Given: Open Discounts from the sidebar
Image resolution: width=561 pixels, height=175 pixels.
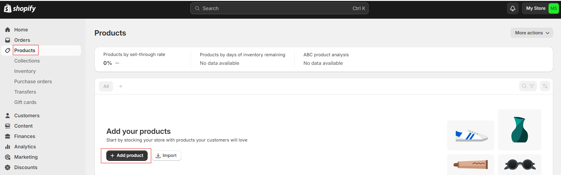Looking at the screenshot, I should click(26, 167).
